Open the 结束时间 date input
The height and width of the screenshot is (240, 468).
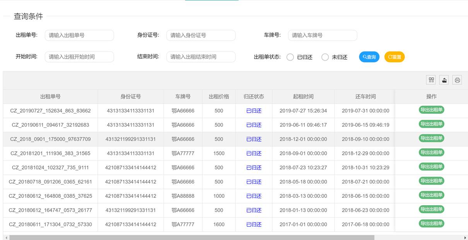tap(201, 57)
